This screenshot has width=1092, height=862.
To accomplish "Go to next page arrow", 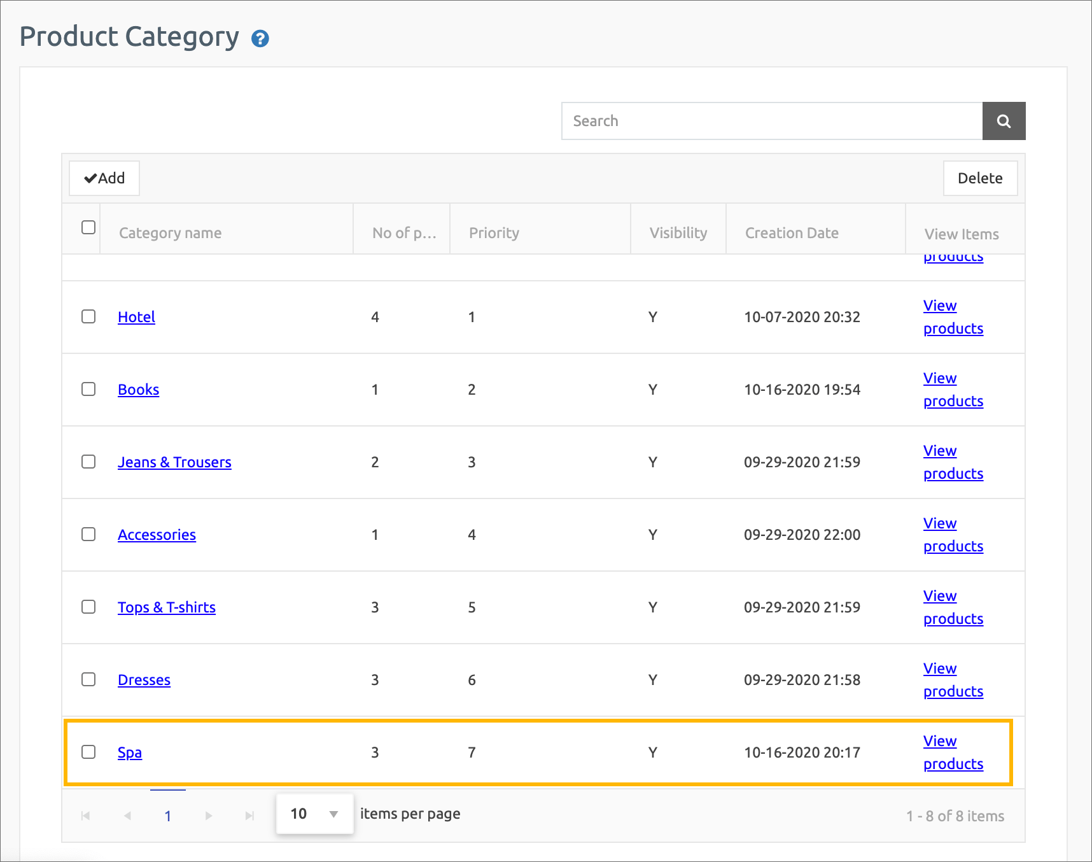I will 209,816.
